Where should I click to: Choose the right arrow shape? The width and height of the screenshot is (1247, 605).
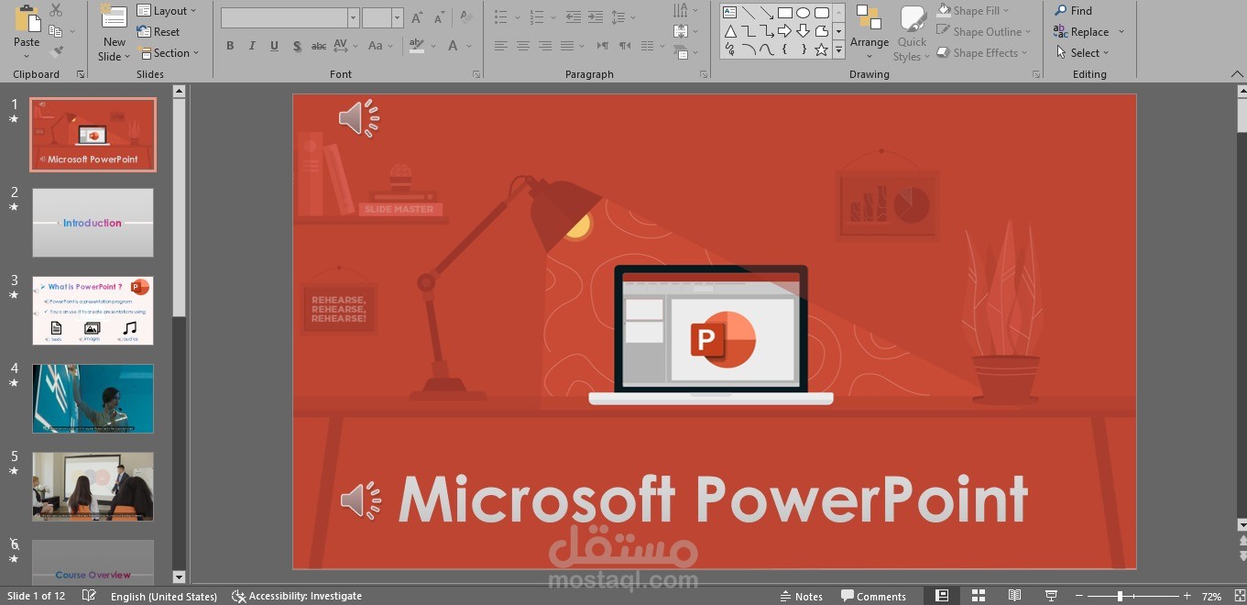tap(784, 31)
